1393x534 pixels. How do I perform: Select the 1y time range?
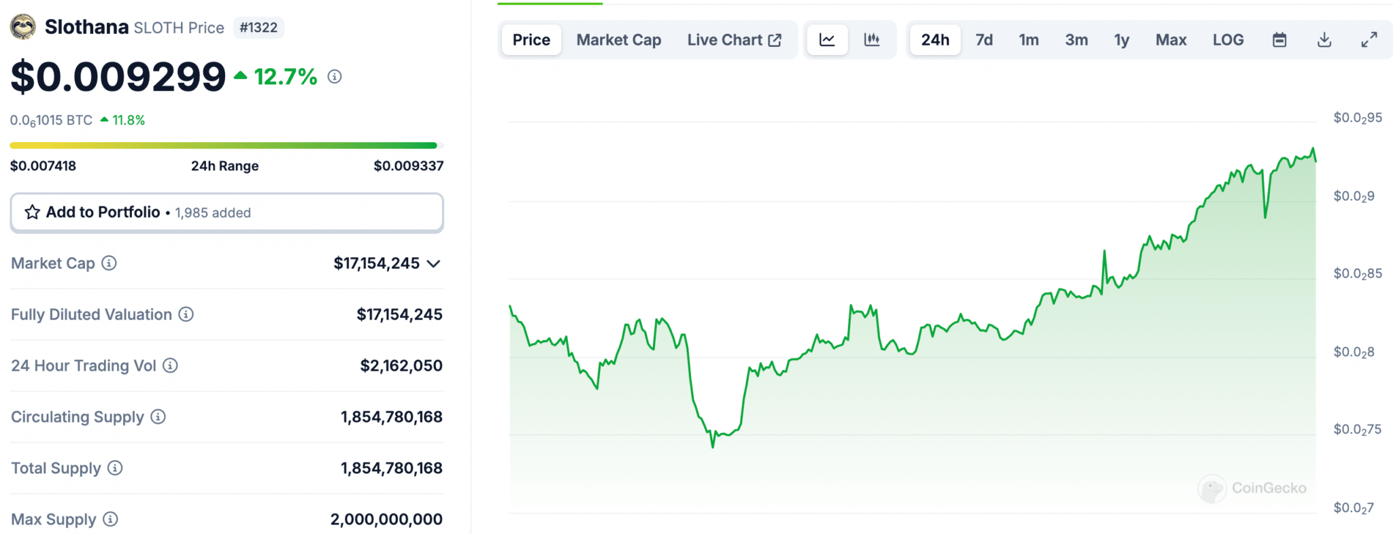[1122, 40]
